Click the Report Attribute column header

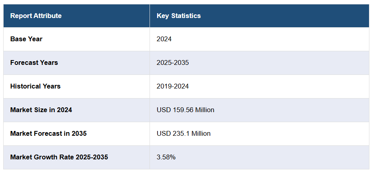coord(36,16)
